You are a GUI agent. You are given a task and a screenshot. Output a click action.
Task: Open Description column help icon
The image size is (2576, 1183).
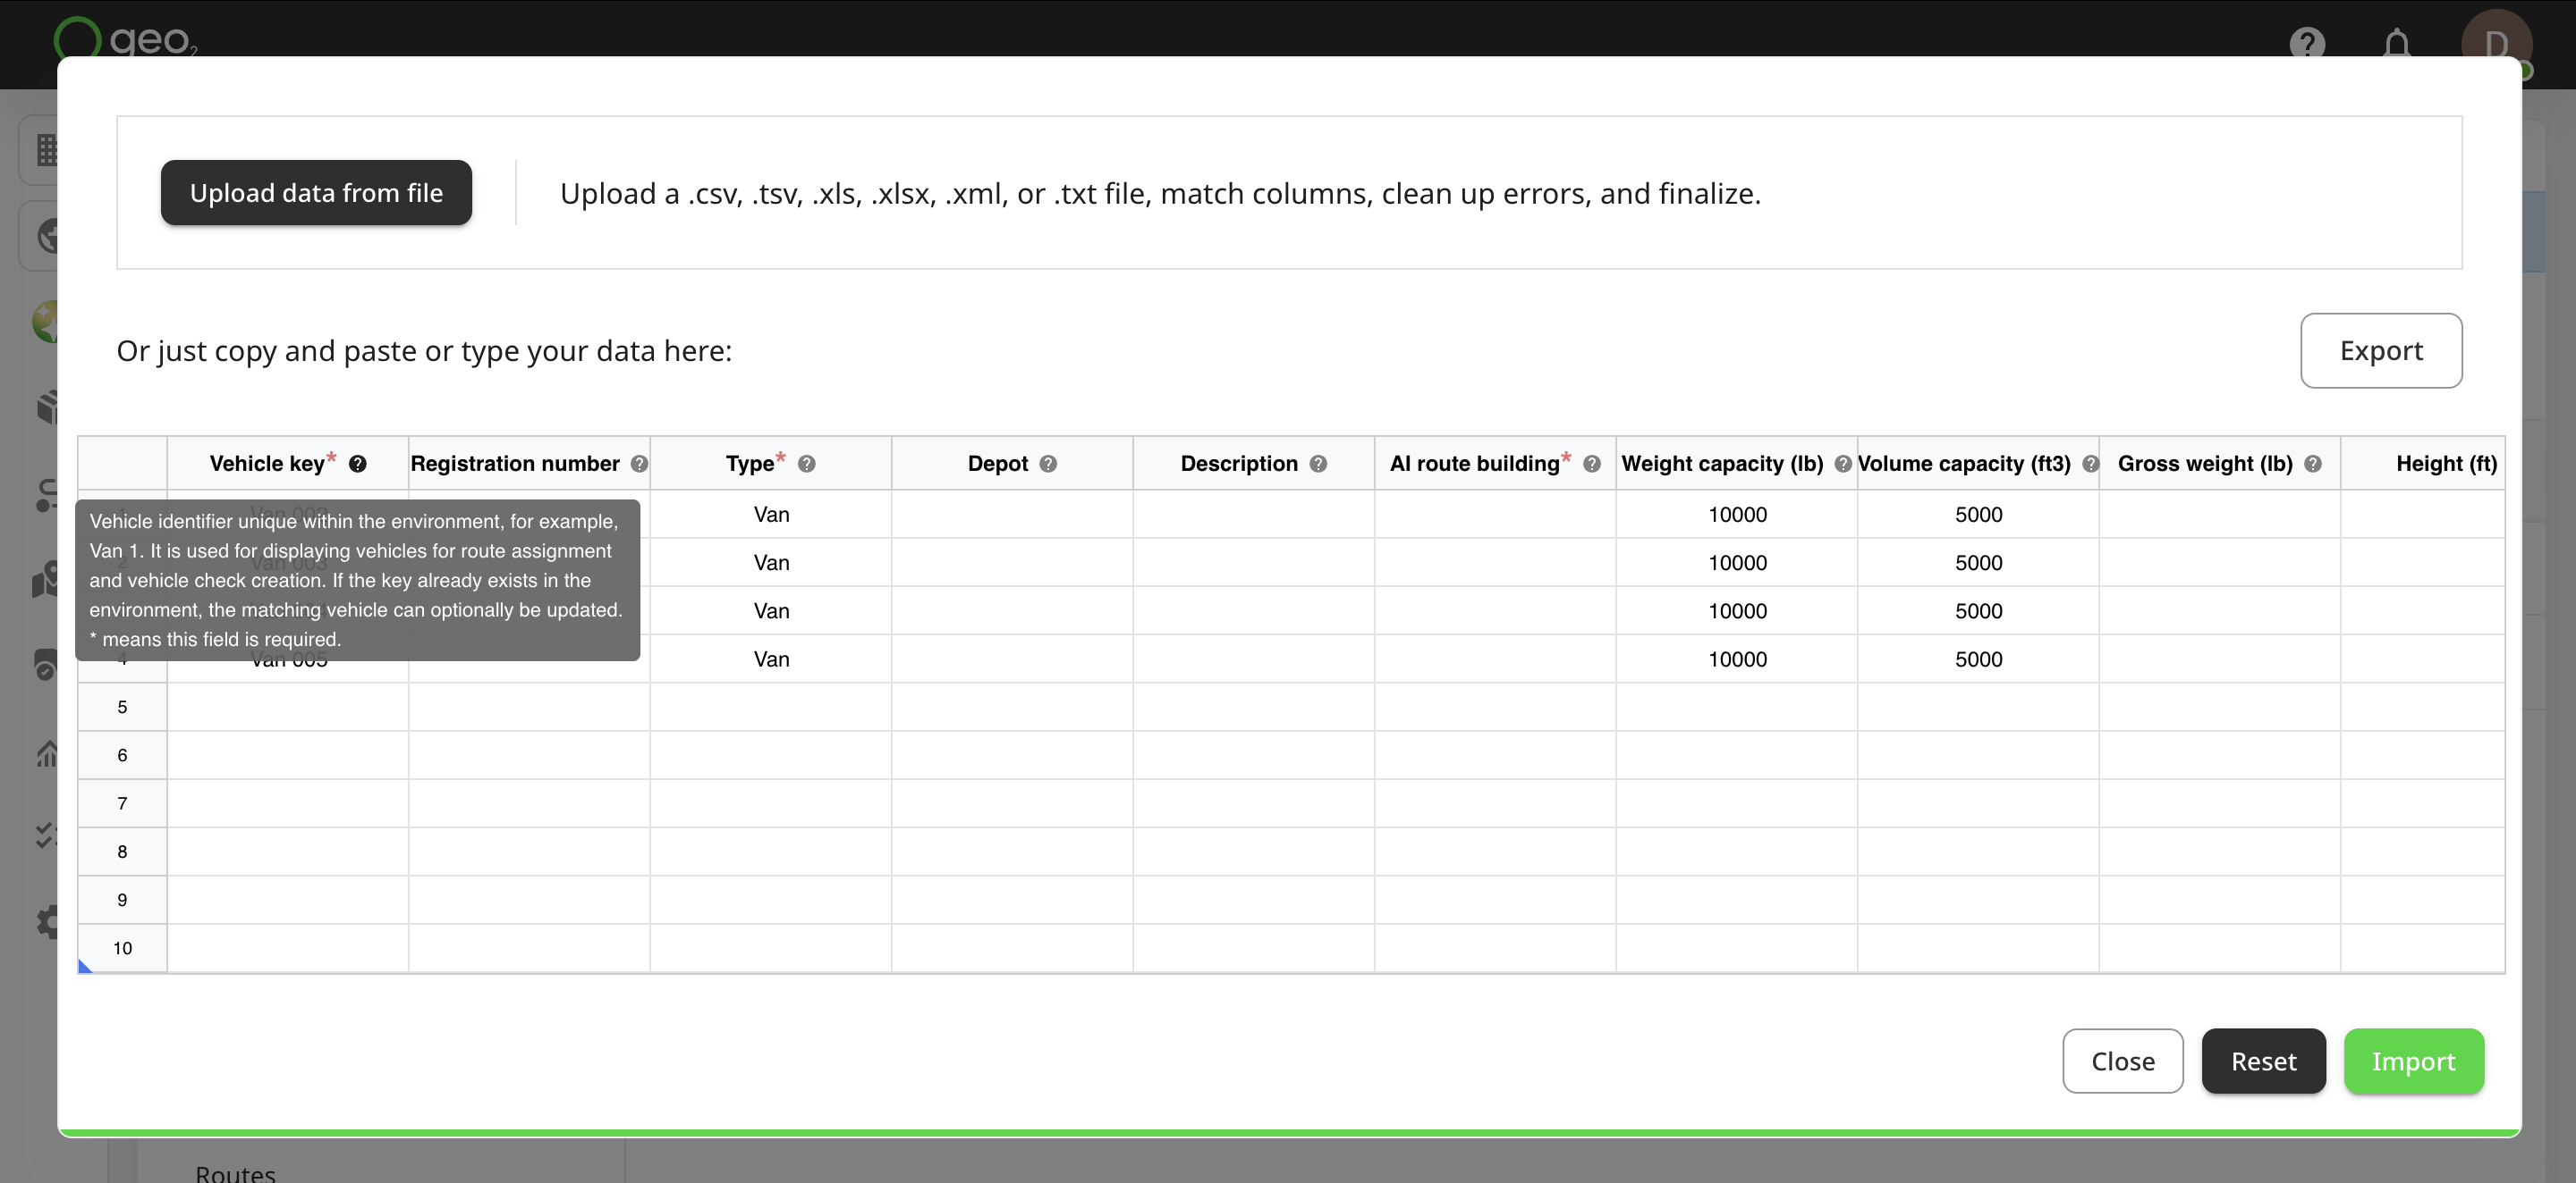tap(1317, 464)
